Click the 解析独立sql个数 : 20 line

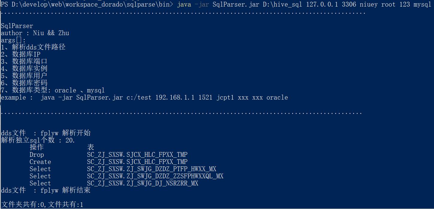pos(38,140)
